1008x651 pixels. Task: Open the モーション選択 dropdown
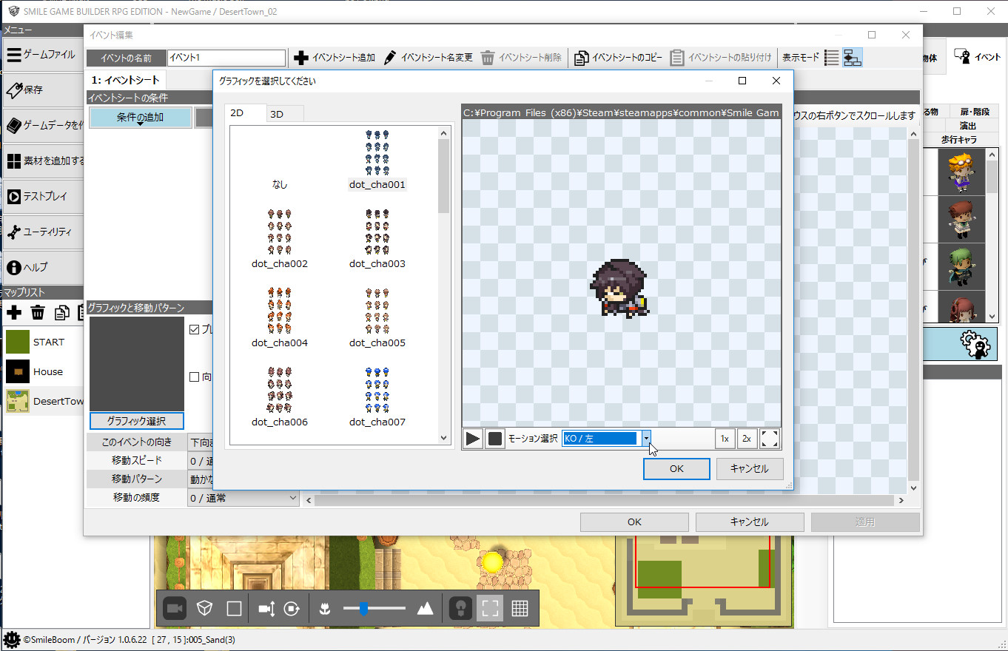646,439
